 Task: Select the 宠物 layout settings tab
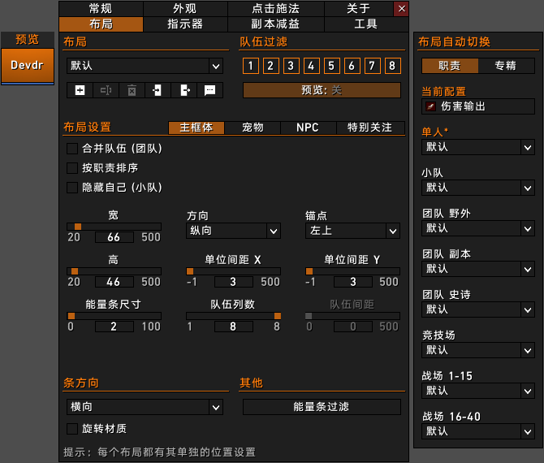(x=253, y=128)
